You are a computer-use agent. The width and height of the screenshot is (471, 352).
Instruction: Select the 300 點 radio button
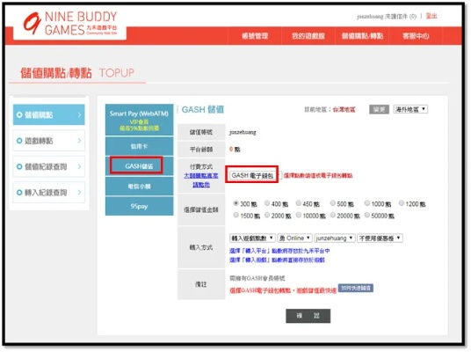pos(235,203)
